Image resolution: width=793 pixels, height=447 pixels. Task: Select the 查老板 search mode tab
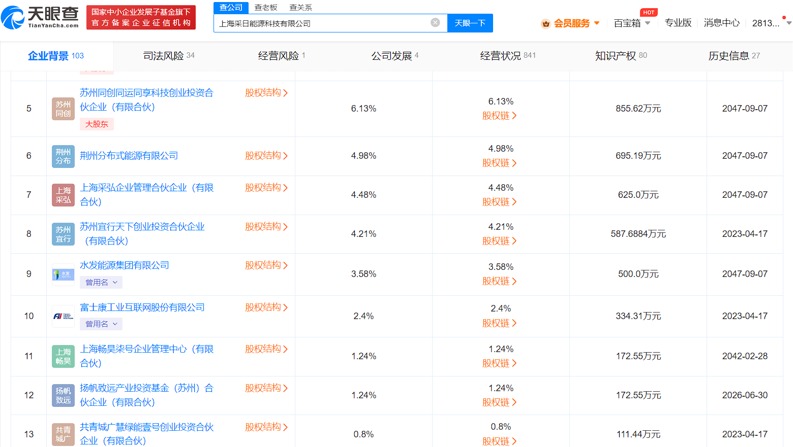click(x=266, y=8)
